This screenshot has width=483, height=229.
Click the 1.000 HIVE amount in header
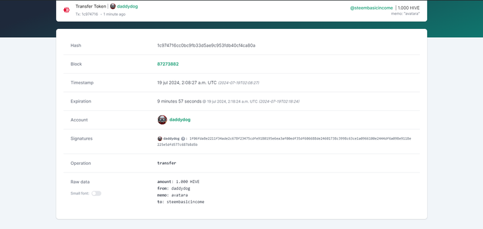(408, 8)
